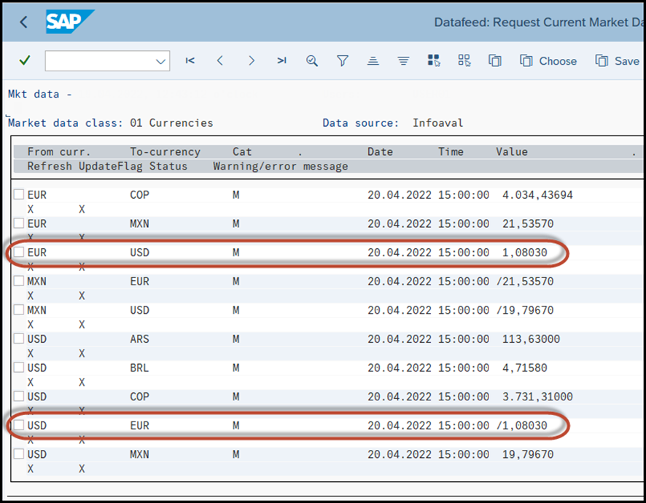This screenshot has height=503, width=646.
Task: Click the next page chevron
Action: click(x=251, y=61)
